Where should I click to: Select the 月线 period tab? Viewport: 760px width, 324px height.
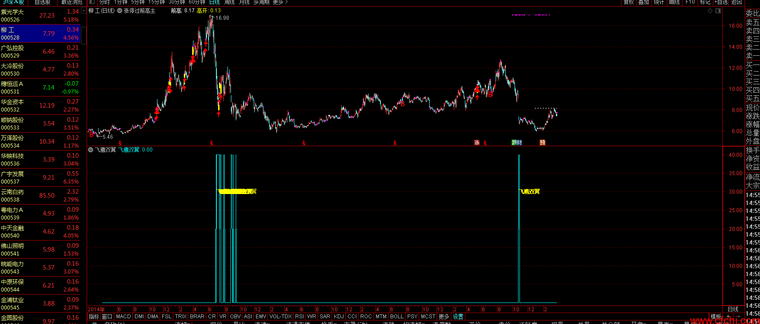tap(245, 2)
